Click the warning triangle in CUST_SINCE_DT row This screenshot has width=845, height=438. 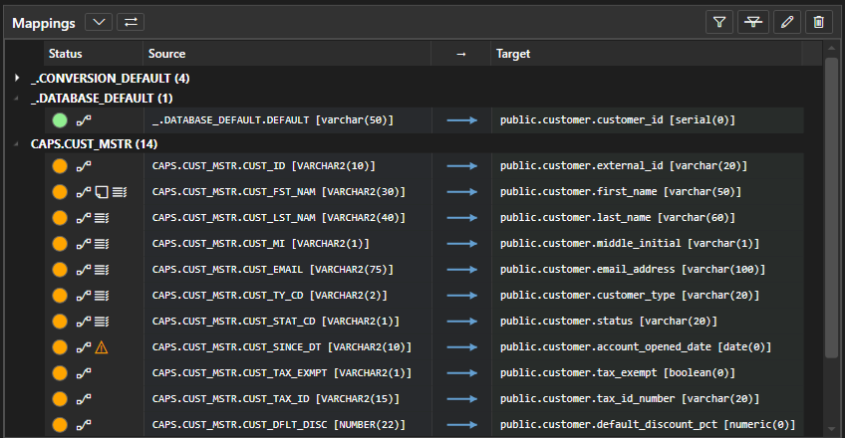tap(102, 347)
